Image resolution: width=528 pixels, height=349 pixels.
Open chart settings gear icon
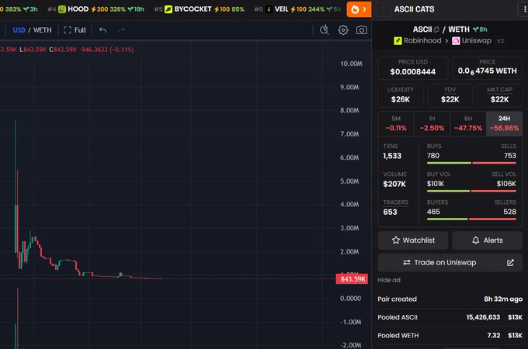click(x=343, y=30)
